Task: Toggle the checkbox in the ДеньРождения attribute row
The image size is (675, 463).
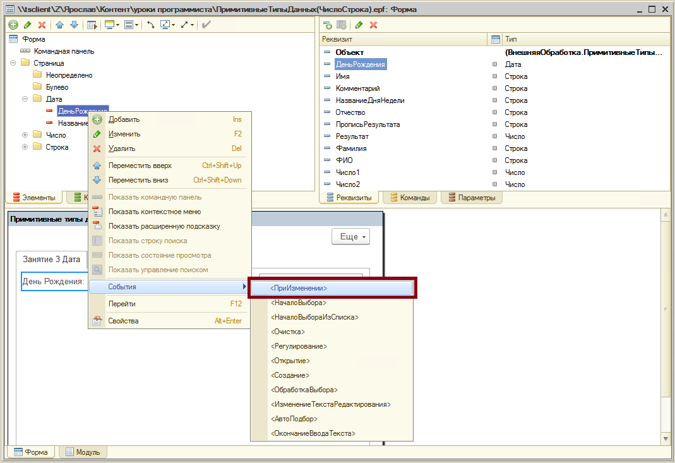Action: (x=495, y=64)
